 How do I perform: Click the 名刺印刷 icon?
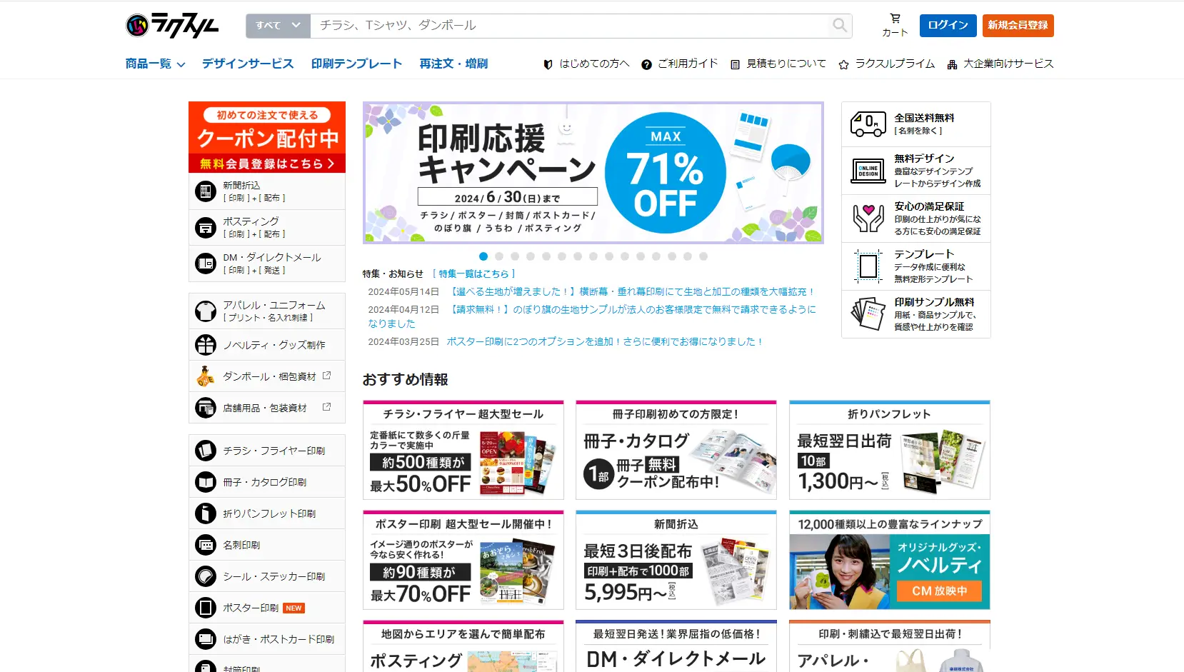(x=206, y=545)
